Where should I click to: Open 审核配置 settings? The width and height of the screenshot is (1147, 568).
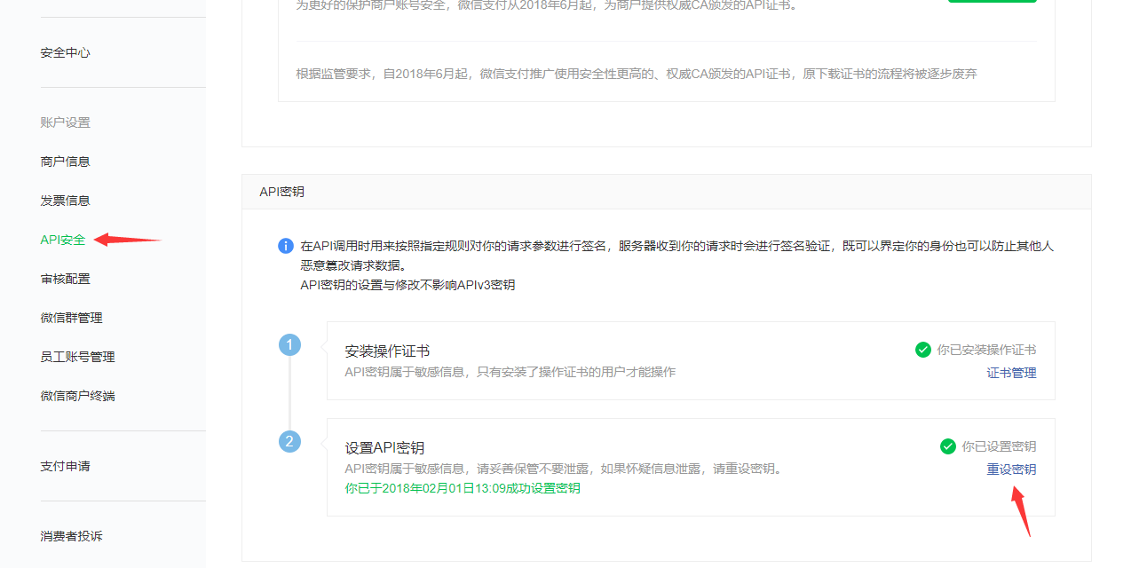click(65, 279)
